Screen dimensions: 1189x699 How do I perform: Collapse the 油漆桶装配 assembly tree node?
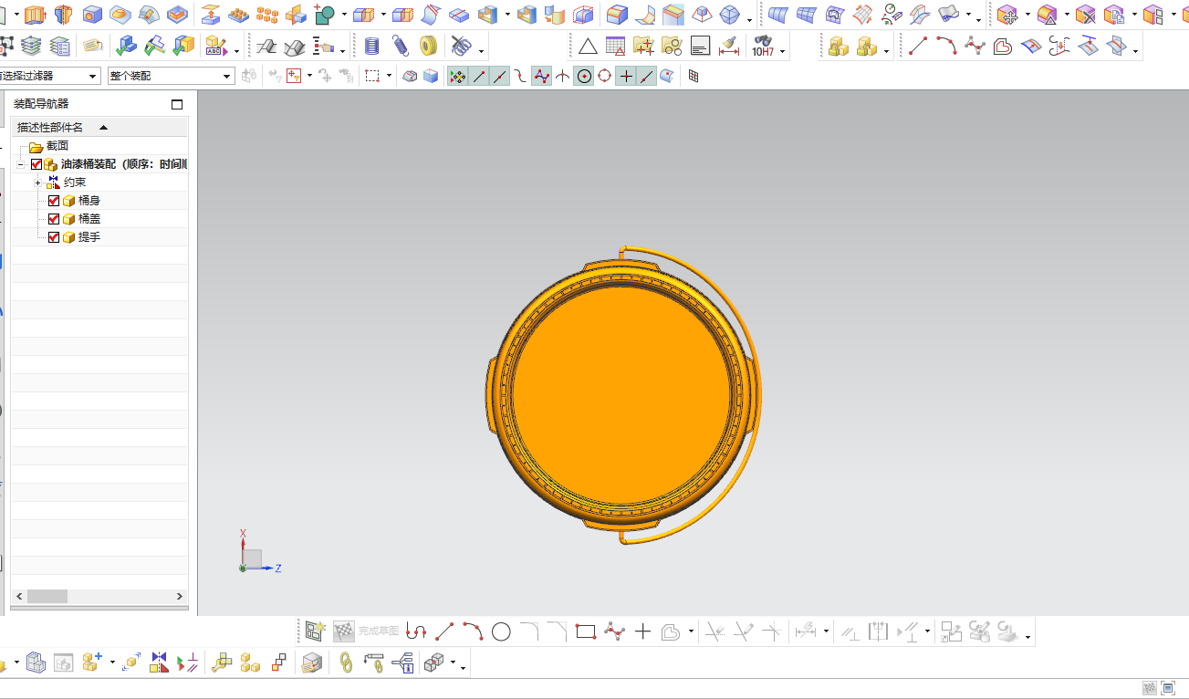[20, 164]
